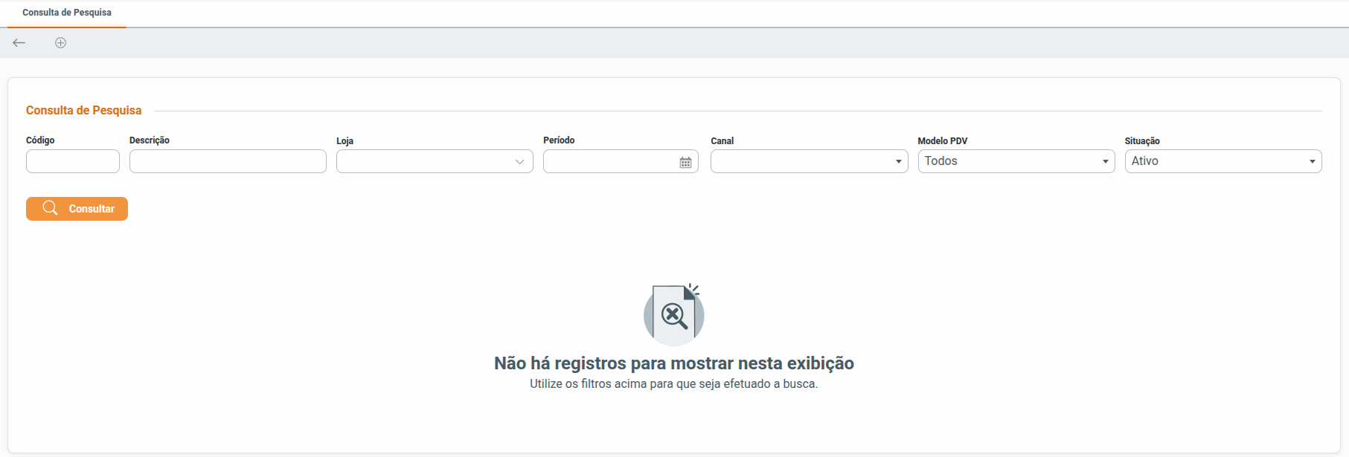Screen dimensions: 1349x457
Task: Open the Período calendar picker icon
Action: (685, 162)
